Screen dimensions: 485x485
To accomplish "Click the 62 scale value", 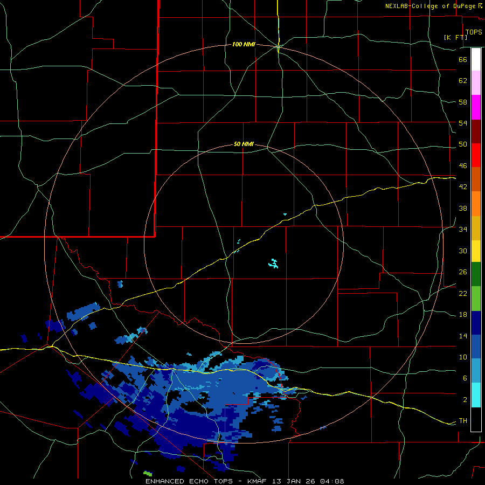I will [463, 81].
